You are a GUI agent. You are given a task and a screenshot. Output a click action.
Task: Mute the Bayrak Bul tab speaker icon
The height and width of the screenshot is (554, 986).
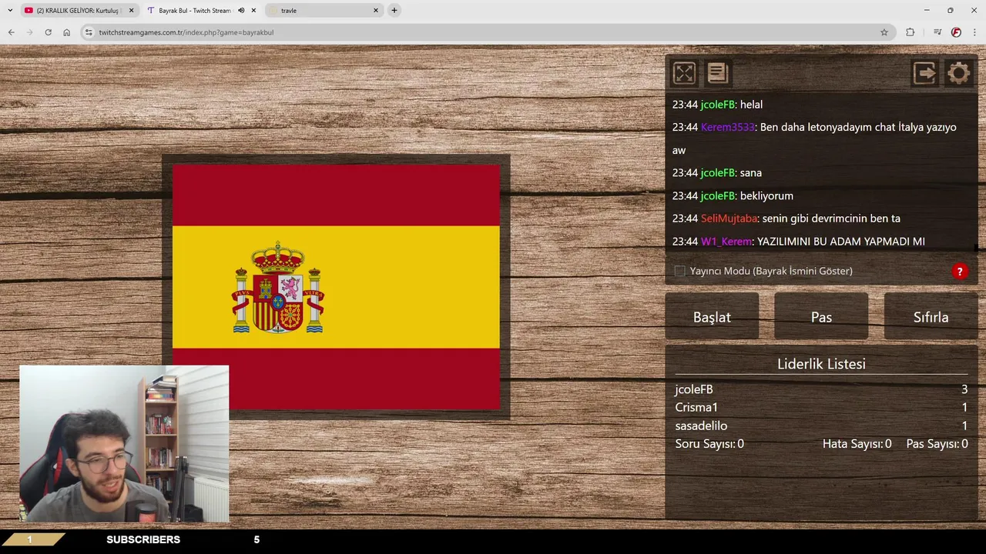(x=241, y=11)
